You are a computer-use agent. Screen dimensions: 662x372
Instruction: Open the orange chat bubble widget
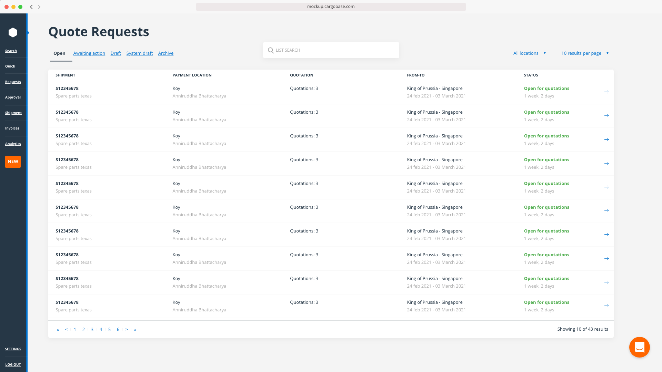click(x=639, y=347)
